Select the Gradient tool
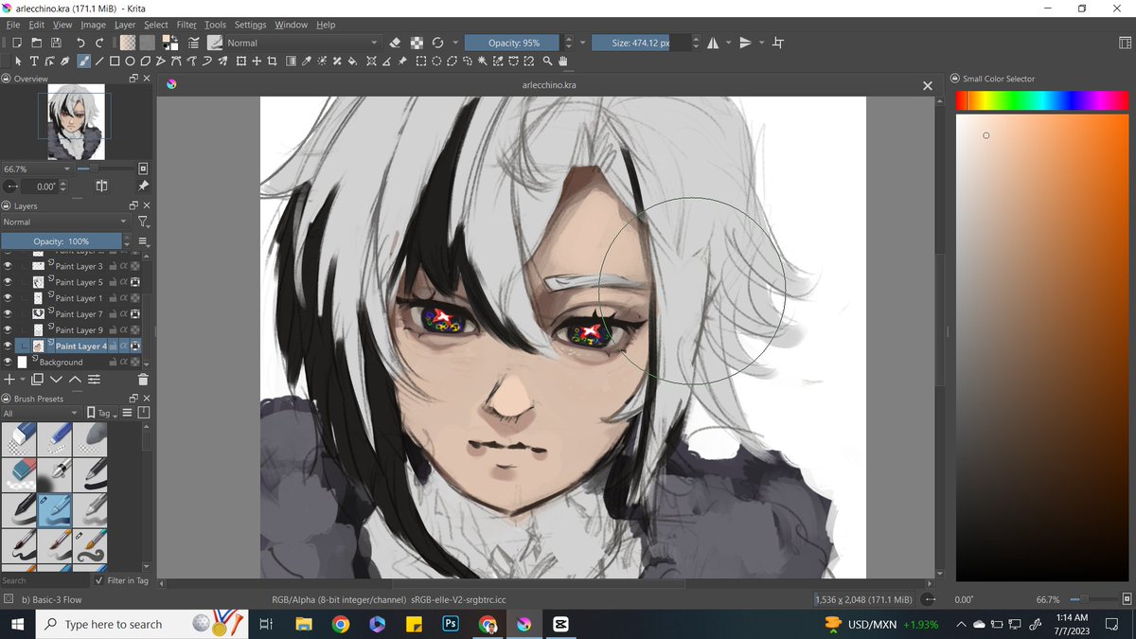 [x=291, y=62]
